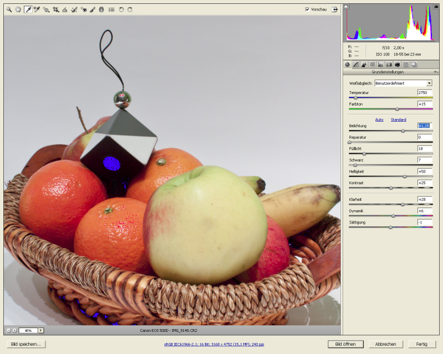Select the Targeted Adjustment tool
Image resolution: width=443 pixels, height=354 pixels.
tap(46, 9)
